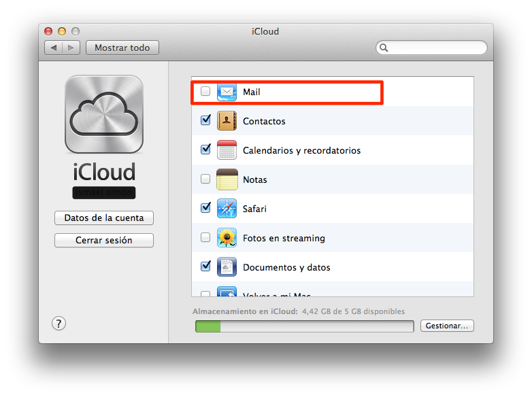The width and height of the screenshot is (532, 397).
Task: Click the iCloud wordmark under the logo
Action: 104,172
